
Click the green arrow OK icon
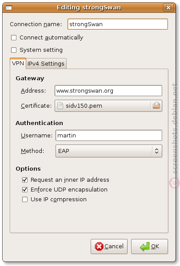(x=144, y=246)
